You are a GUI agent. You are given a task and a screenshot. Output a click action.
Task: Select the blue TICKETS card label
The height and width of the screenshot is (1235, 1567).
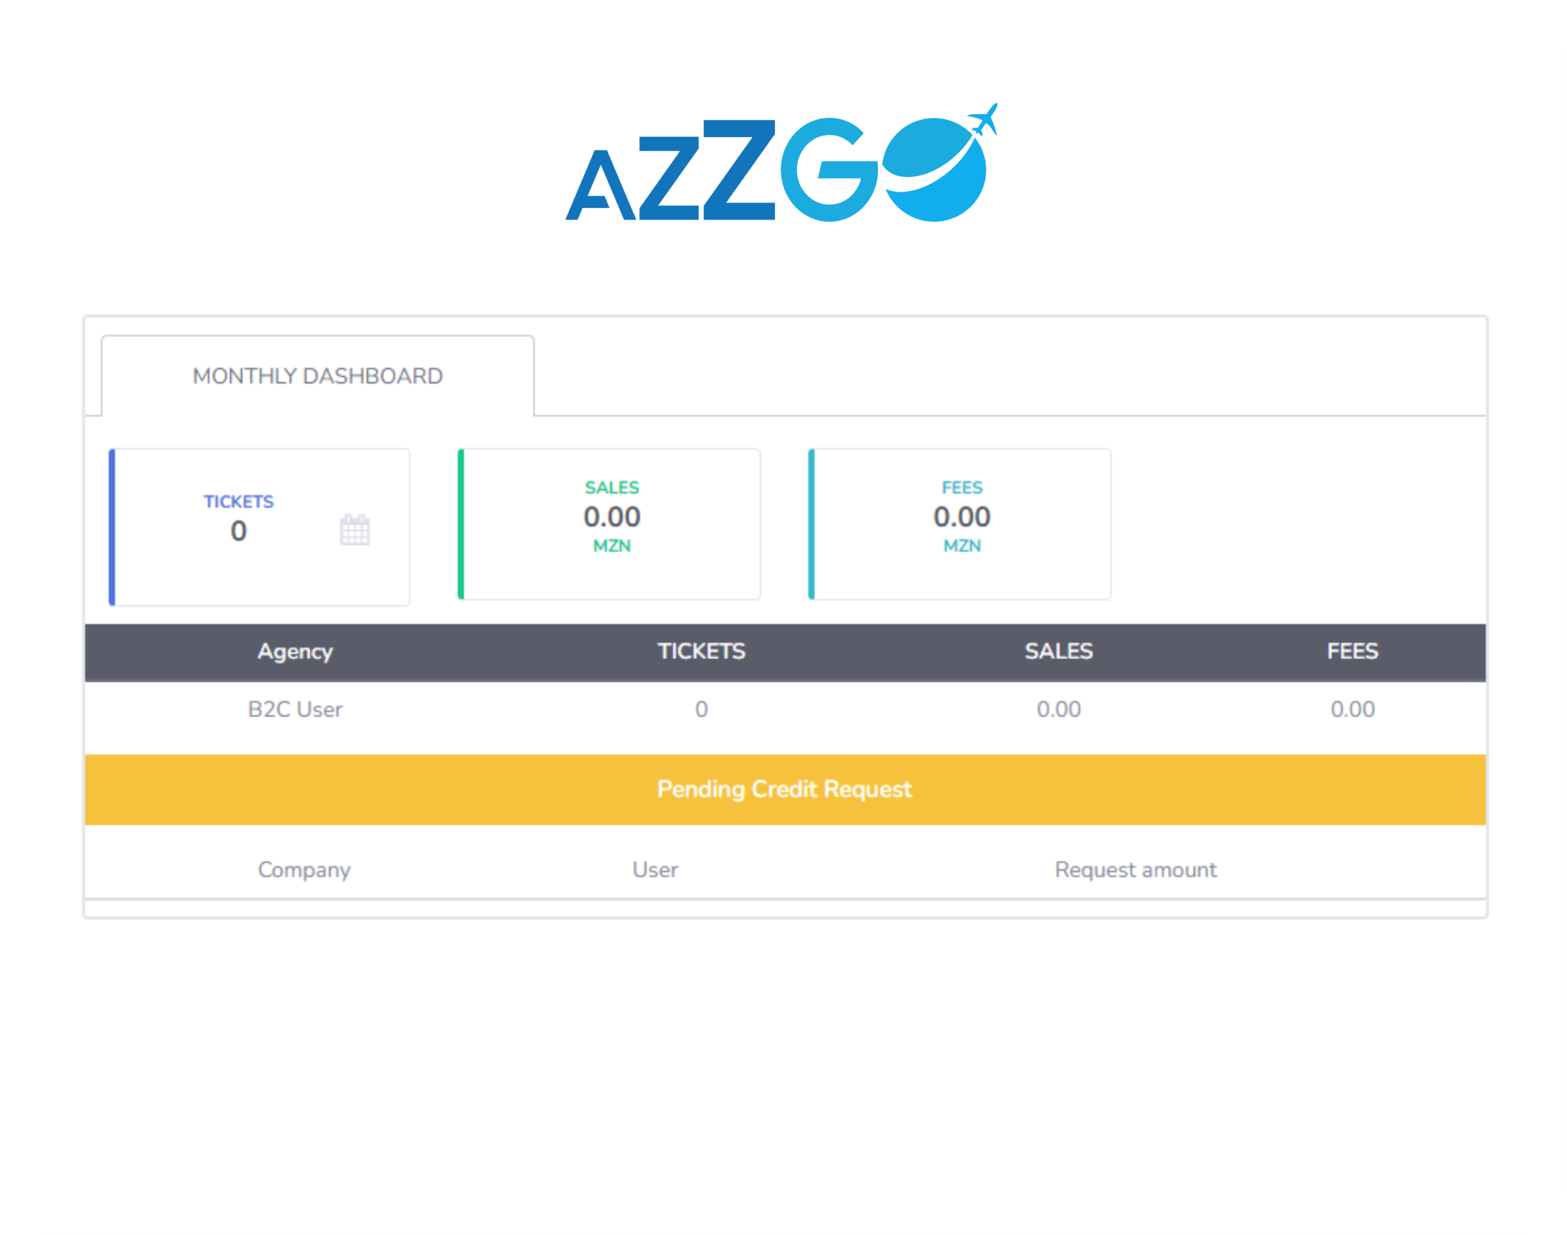pyautogui.click(x=239, y=501)
